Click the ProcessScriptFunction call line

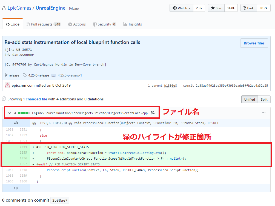pyautogui.click(x=123, y=170)
